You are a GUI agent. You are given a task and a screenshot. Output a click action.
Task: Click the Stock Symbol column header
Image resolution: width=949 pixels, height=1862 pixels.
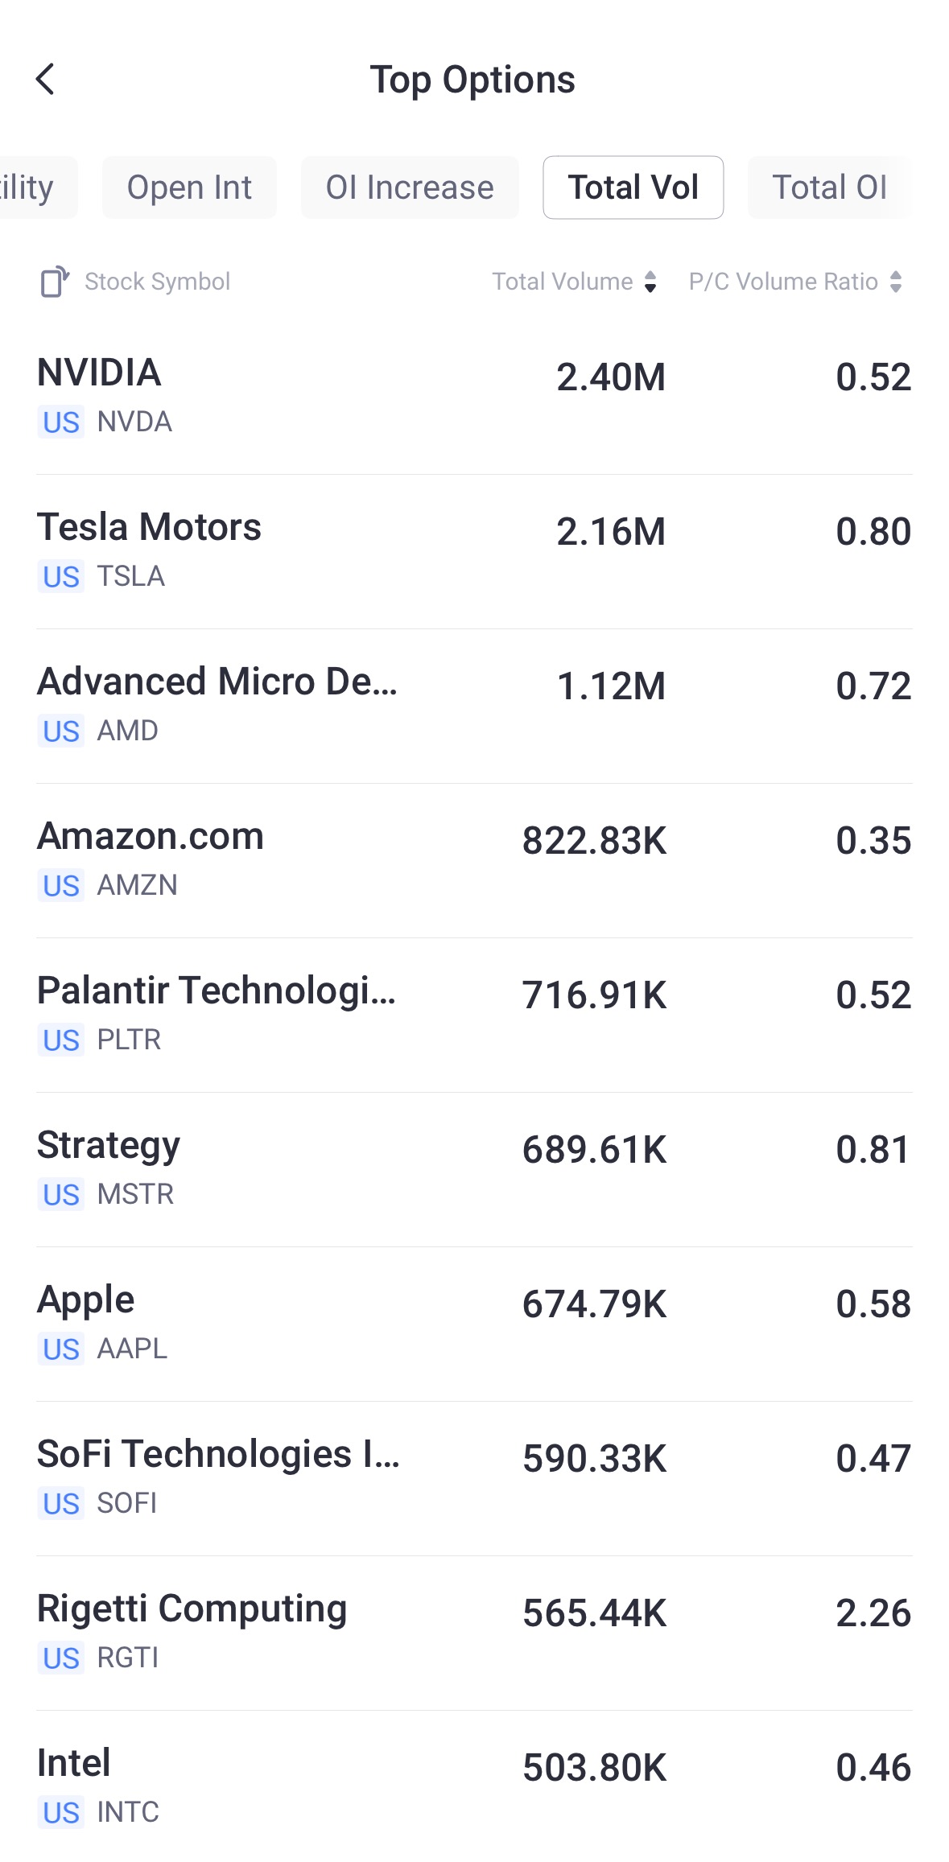(158, 282)
